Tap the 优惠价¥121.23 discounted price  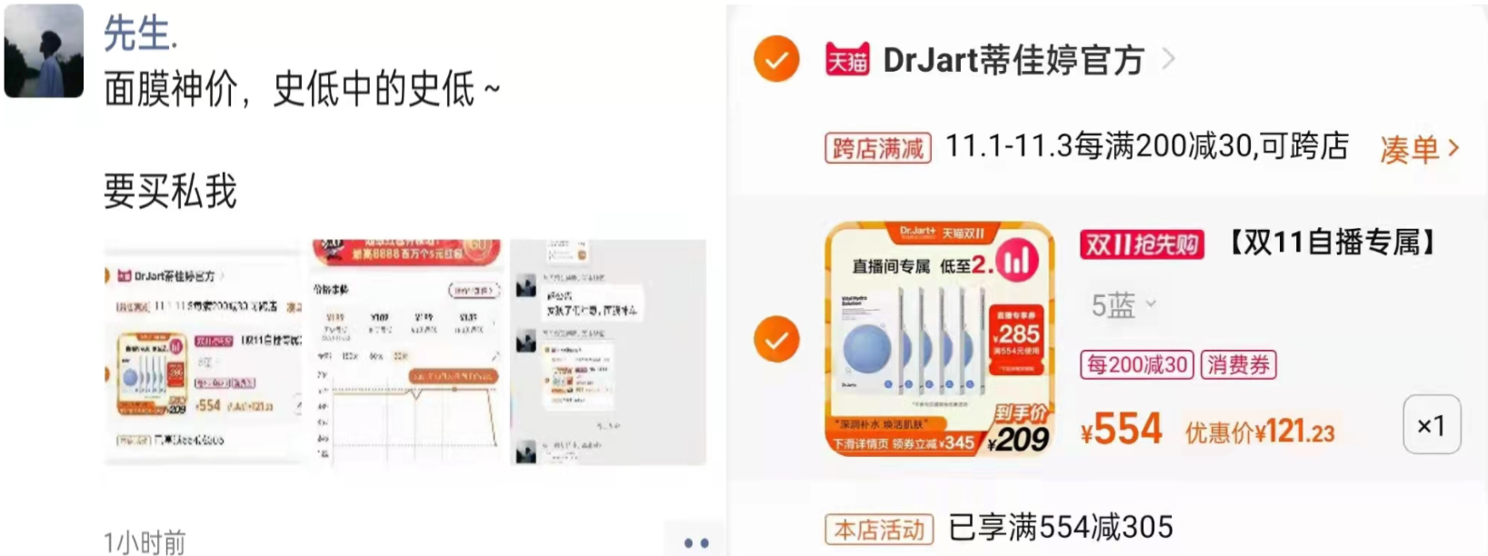click(1260, 432)
